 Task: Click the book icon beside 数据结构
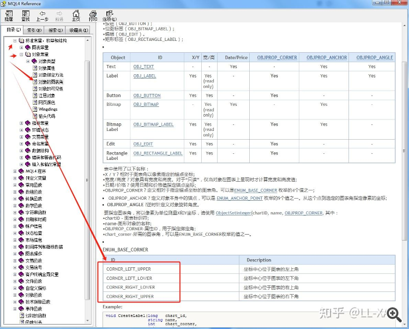28,150
